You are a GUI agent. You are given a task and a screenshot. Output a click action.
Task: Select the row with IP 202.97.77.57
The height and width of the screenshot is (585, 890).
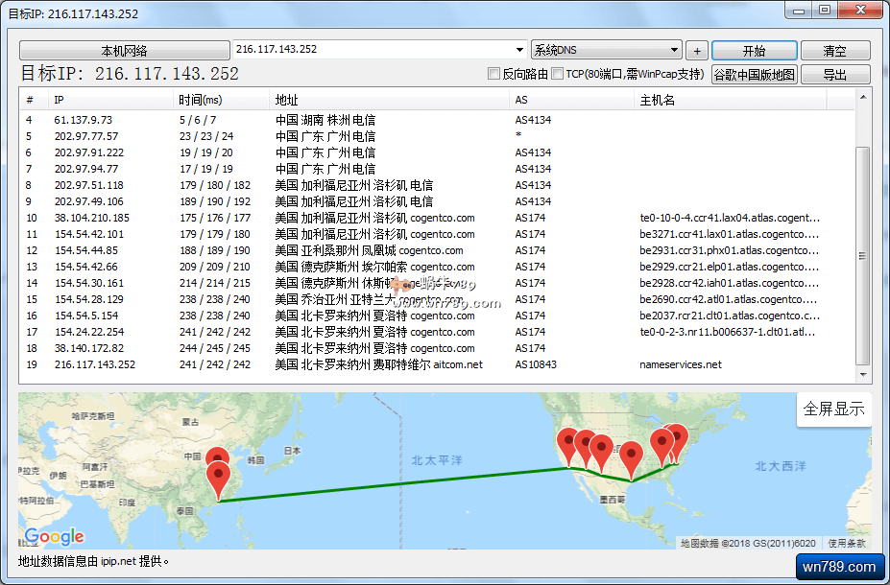86,136
